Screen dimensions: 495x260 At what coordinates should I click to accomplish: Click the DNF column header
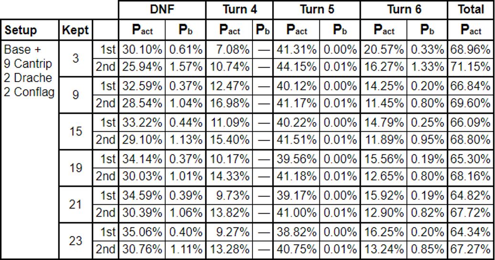coord(162,10)
